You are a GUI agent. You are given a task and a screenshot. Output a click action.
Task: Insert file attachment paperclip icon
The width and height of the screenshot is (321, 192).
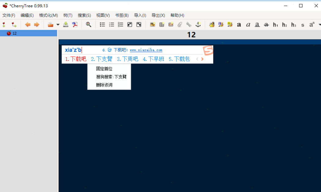pos(180,24)
